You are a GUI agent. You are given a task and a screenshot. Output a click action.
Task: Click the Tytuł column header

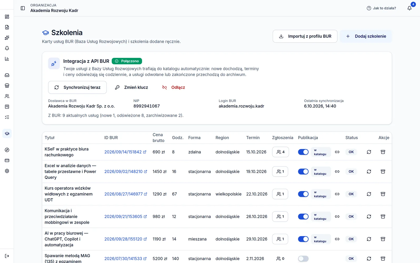point(50,138)
